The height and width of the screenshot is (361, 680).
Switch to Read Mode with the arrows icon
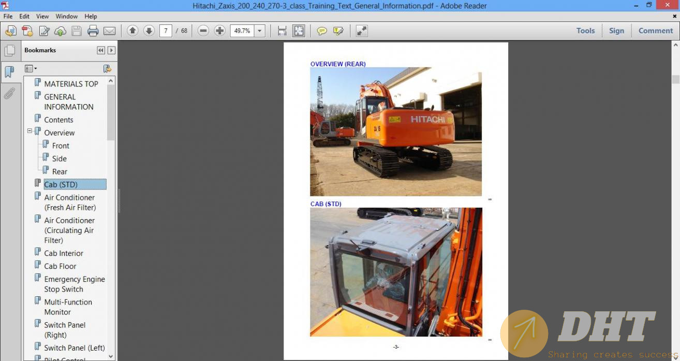point(362,31)
